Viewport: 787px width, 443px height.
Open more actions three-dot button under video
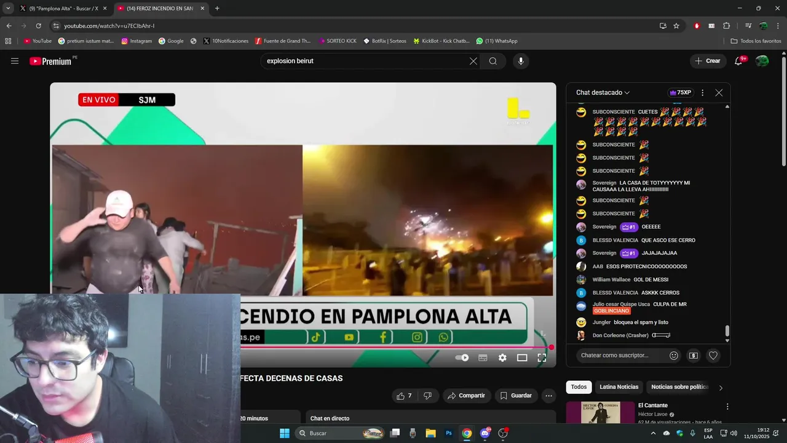click(548, 396)
